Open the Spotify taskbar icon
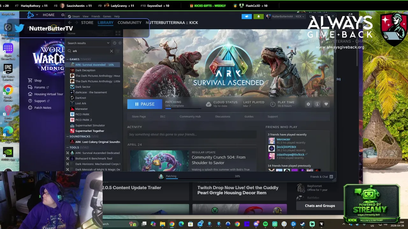Viewport: 408px width, 229px height. [x=265, y=224]
